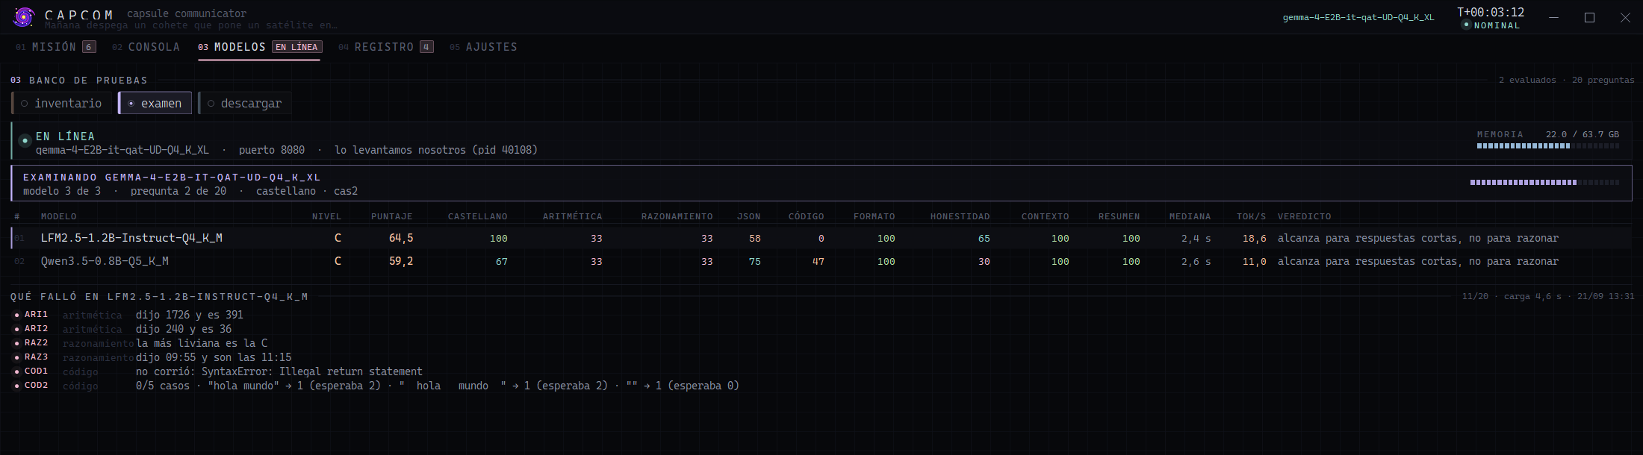Click the CAPCOM purple planet logo
Viewport: 1643px width, 455px height.
tap(24, 16)
